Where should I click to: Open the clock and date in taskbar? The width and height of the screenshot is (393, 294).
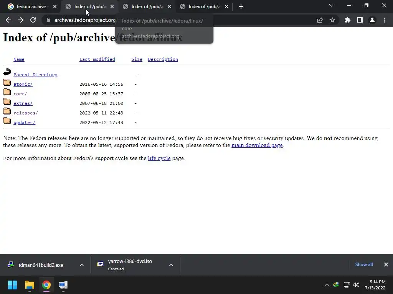tap(375, 285)
